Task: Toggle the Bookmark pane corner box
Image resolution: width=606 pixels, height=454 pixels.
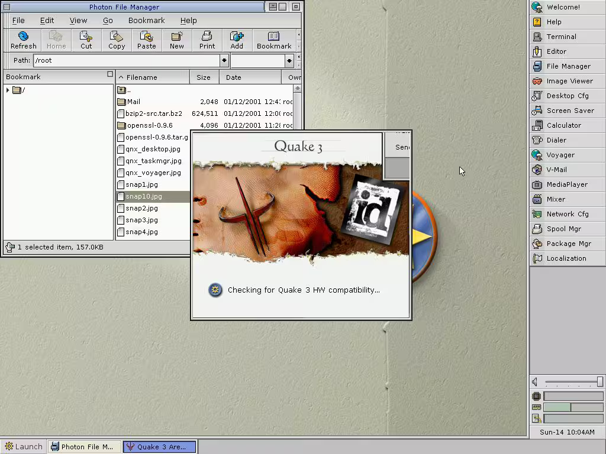Action: click(x=110, y=74)
